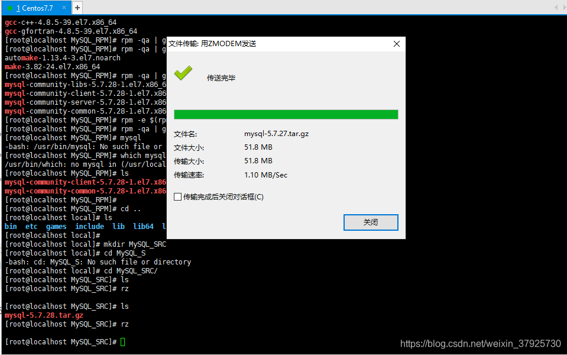This screenshot has width=567, height=355.
Task: Click the dialog title 文件传输: 用ZMODEM发送
Action: 212,44
